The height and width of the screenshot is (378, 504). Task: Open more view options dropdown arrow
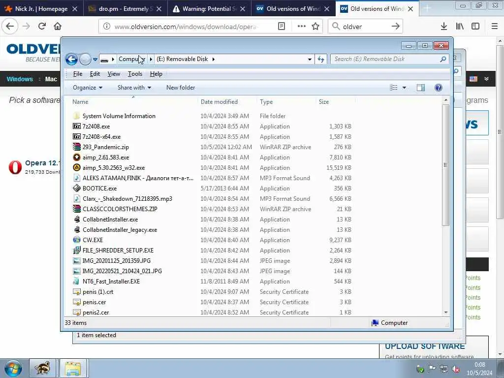tap(405, 88)
